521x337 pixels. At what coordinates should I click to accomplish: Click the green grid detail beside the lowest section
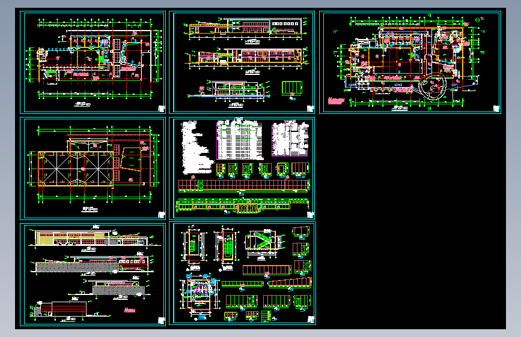click(291, 88)
